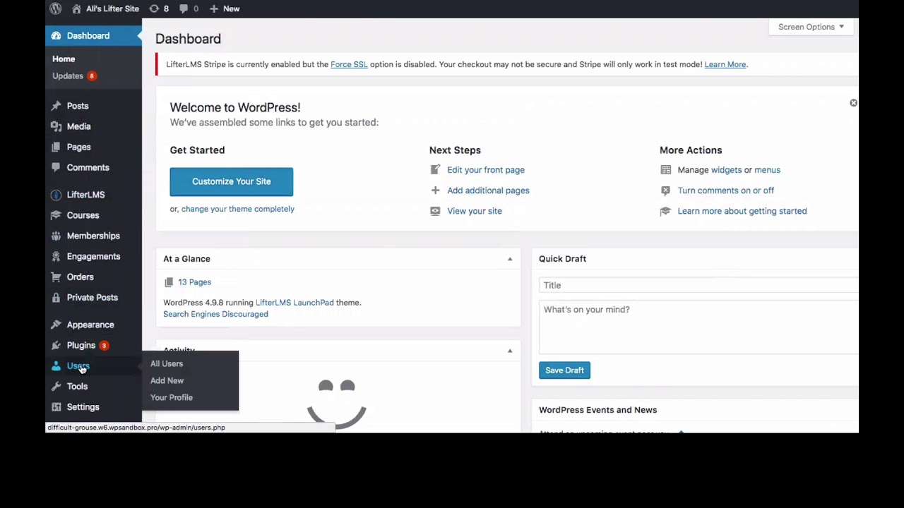
Task: Follow the Force SSL link
Action: click(349, 64)
